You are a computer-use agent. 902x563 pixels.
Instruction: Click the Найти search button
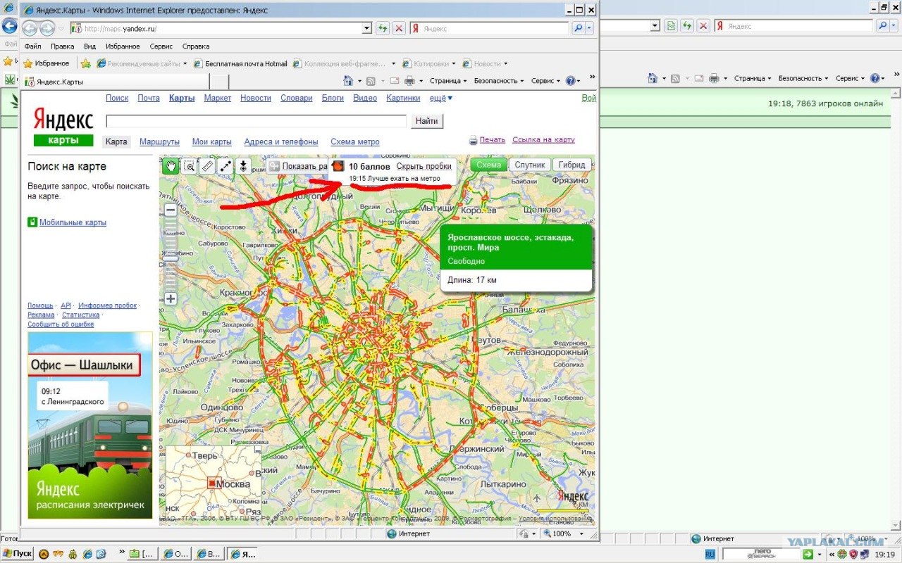coord(426,121)
